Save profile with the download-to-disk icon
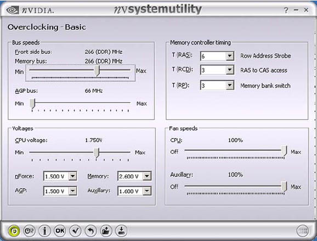 [x=121, y=231]
